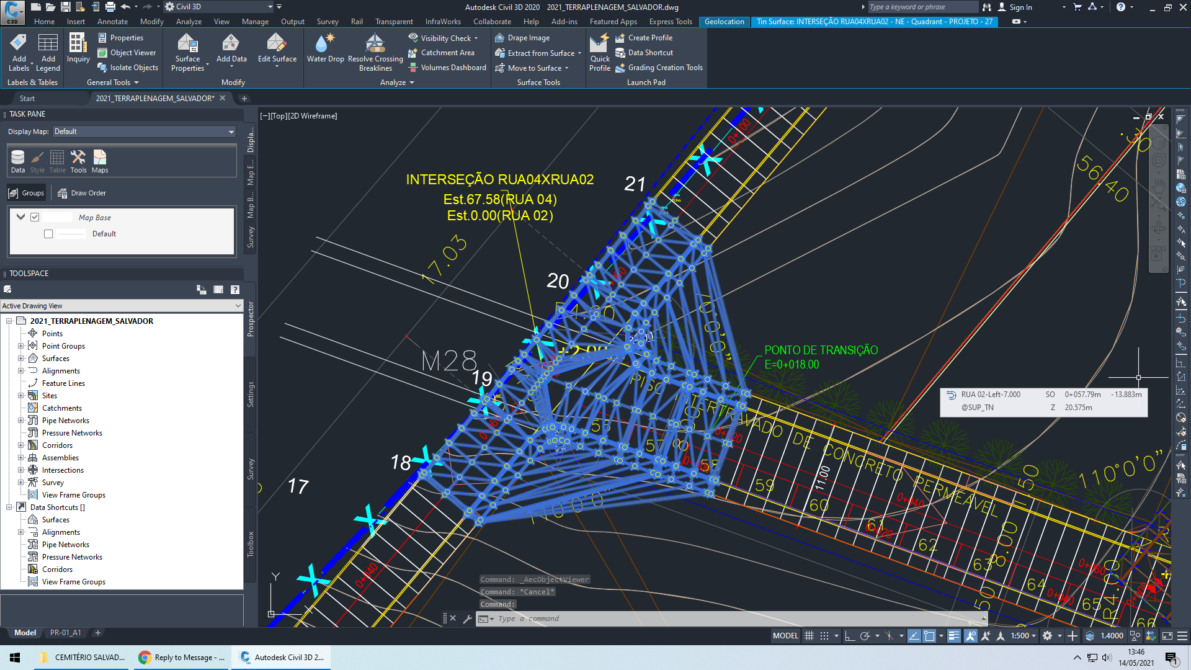Click the Workspace Switching gear icon
Viewport: 1191px width, 670px height.
1047,635
